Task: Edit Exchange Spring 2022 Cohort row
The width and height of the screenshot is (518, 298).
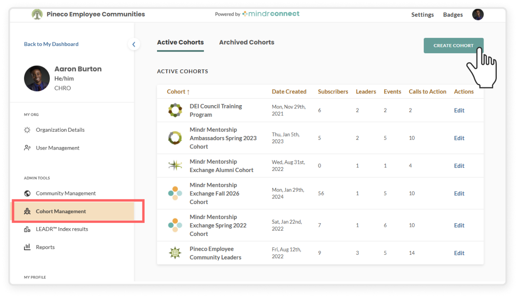Action: coord(459,225)
